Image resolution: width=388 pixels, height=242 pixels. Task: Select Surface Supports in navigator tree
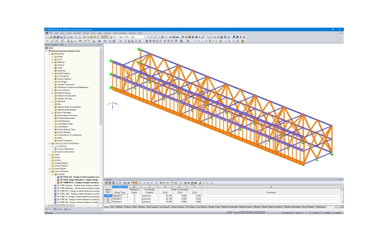64,79
